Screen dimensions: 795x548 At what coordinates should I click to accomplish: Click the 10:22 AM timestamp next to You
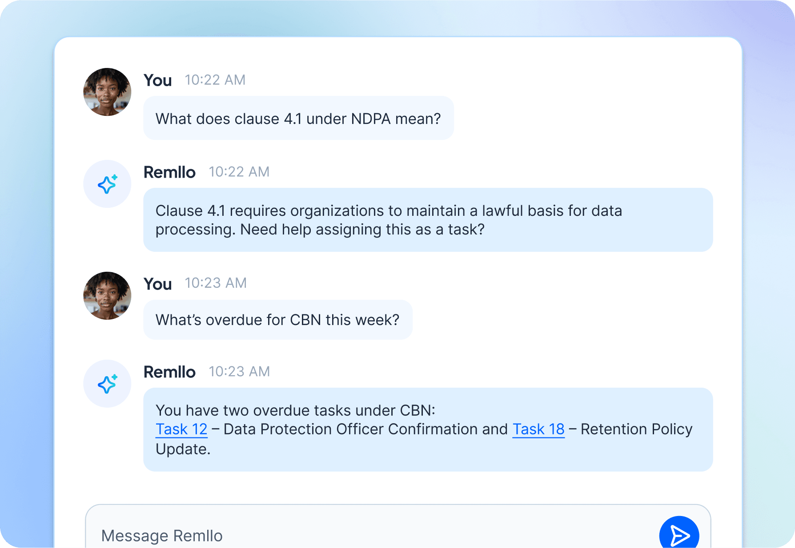coord(215,80)
